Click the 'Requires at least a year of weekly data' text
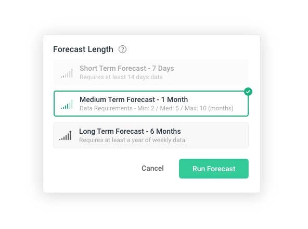The height and width of the screenshot is (229, 308). tap(132, 140)
